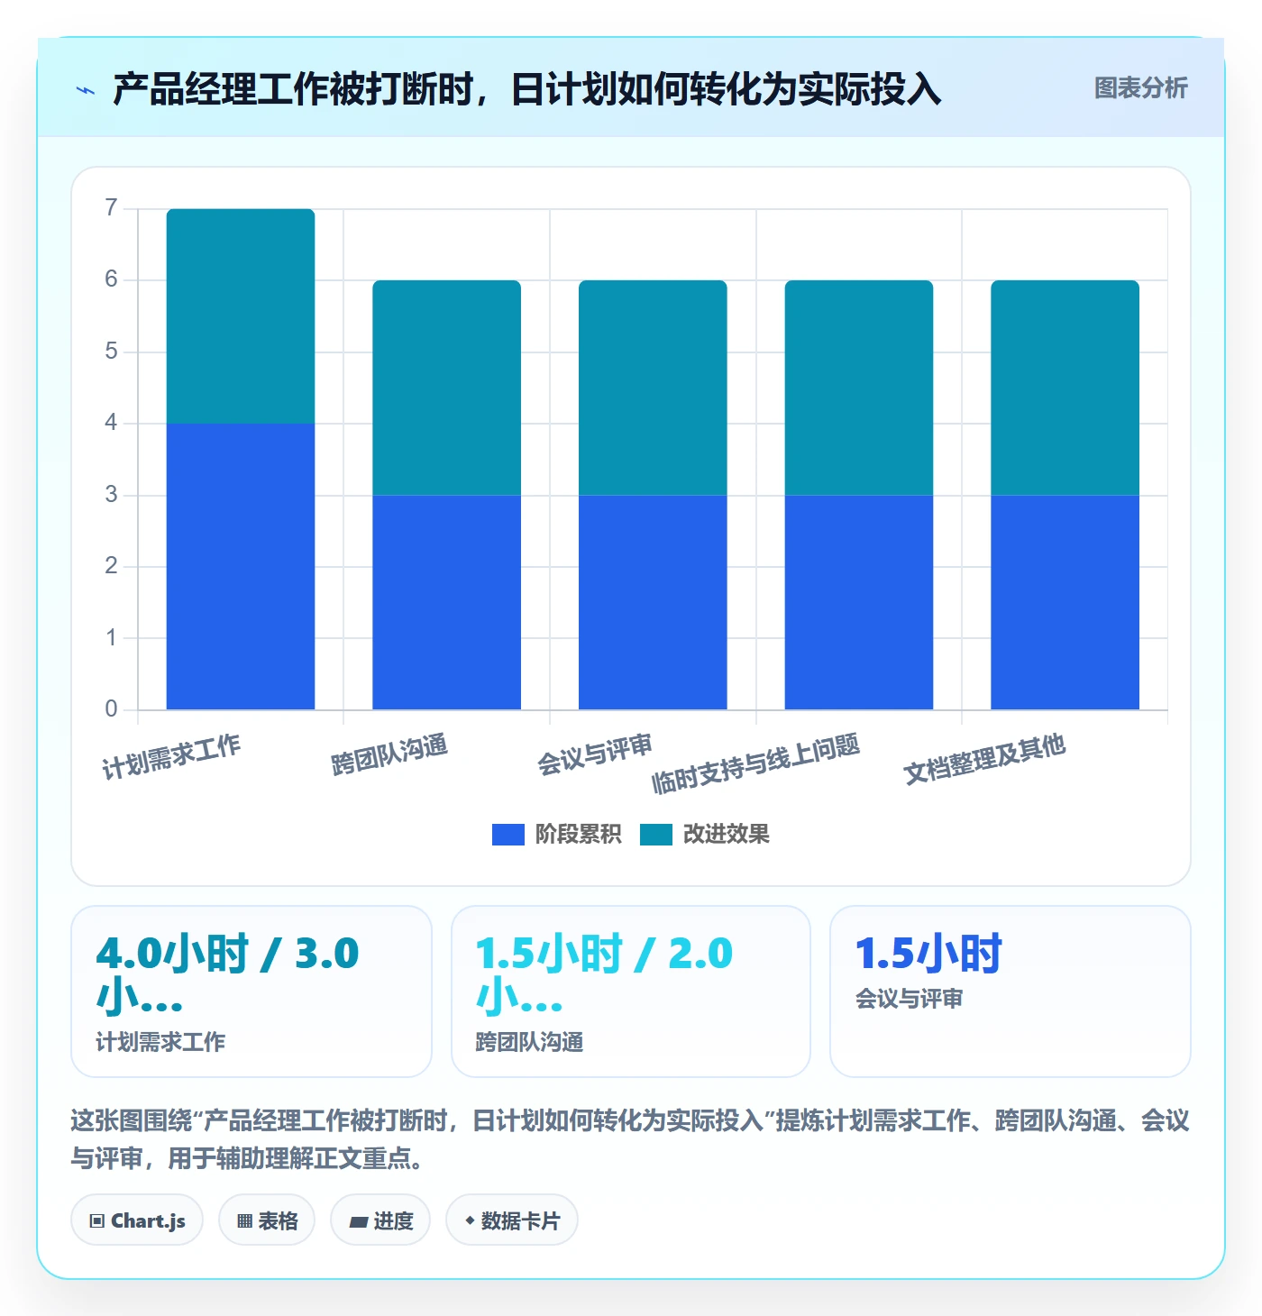
Task: Click the 临时支持与线上问题 x-axis label
Action: [756, 764]
